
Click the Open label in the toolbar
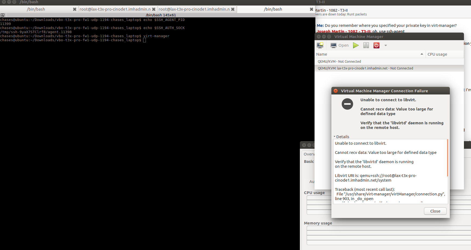coord(343,45)
